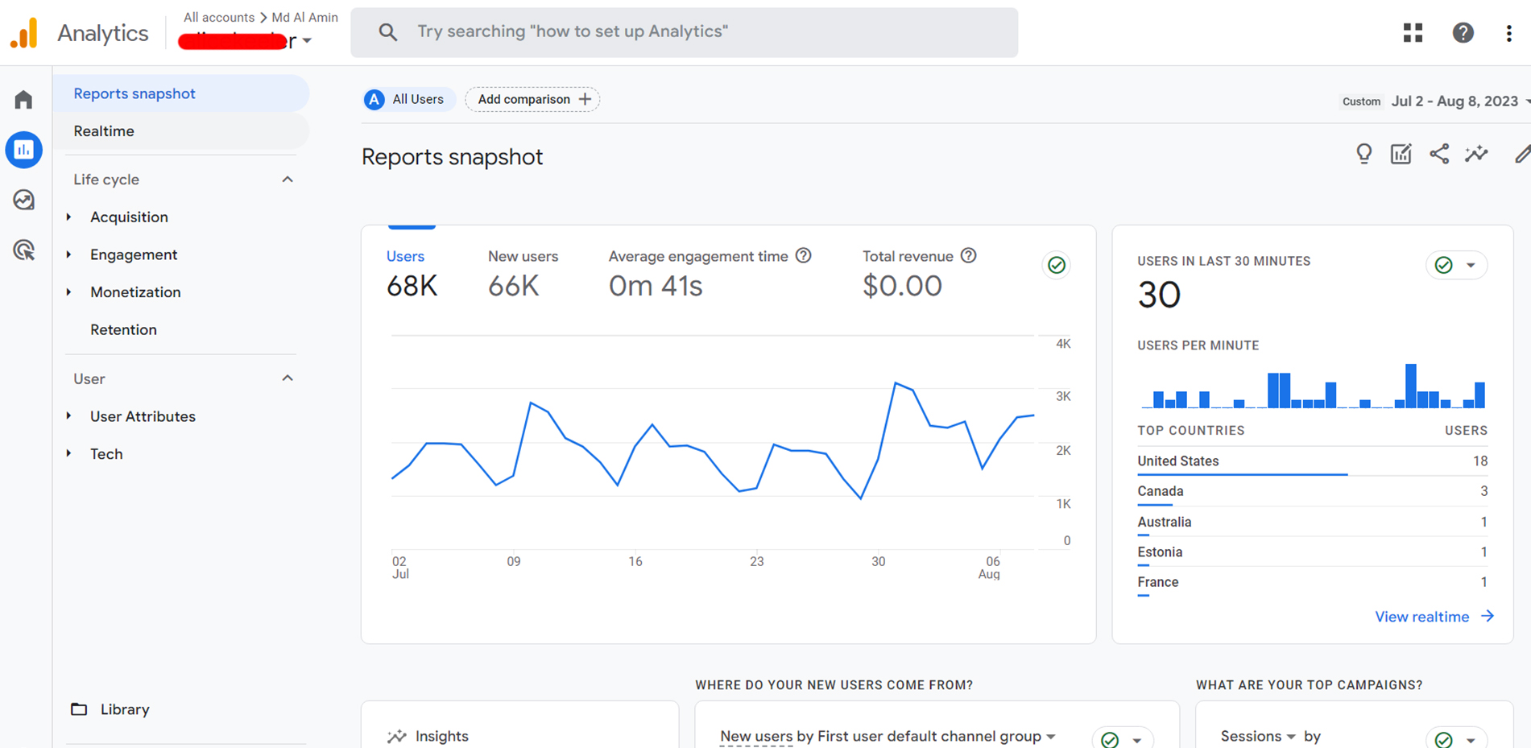This screenshot has height=748, width=1531.
Task: Open the Google apps grid icon
Action: pyautogui.click(x=1413, y=32)
